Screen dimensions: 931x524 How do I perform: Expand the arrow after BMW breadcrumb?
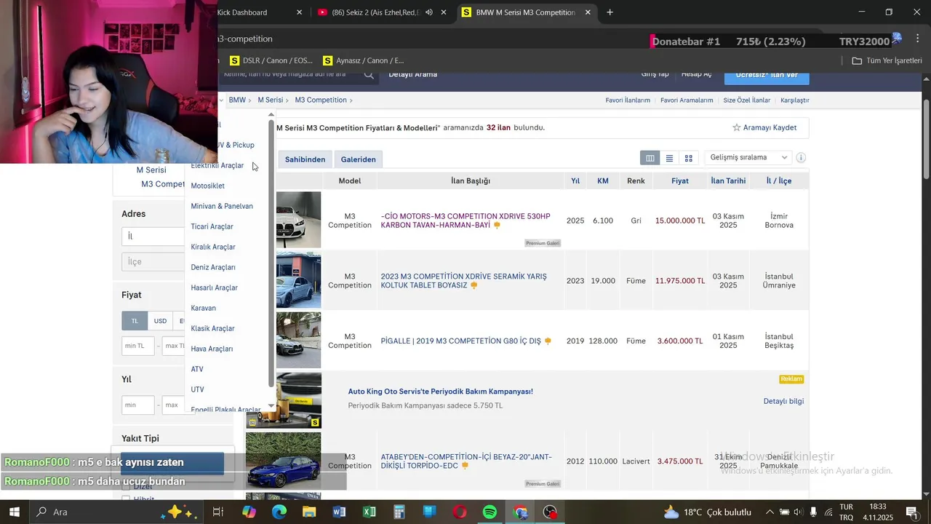[249, 100]
